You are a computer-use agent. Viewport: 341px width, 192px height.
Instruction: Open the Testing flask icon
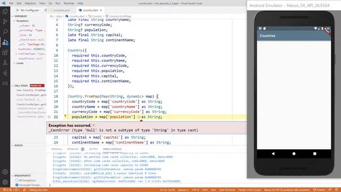(x=5, y=63)
